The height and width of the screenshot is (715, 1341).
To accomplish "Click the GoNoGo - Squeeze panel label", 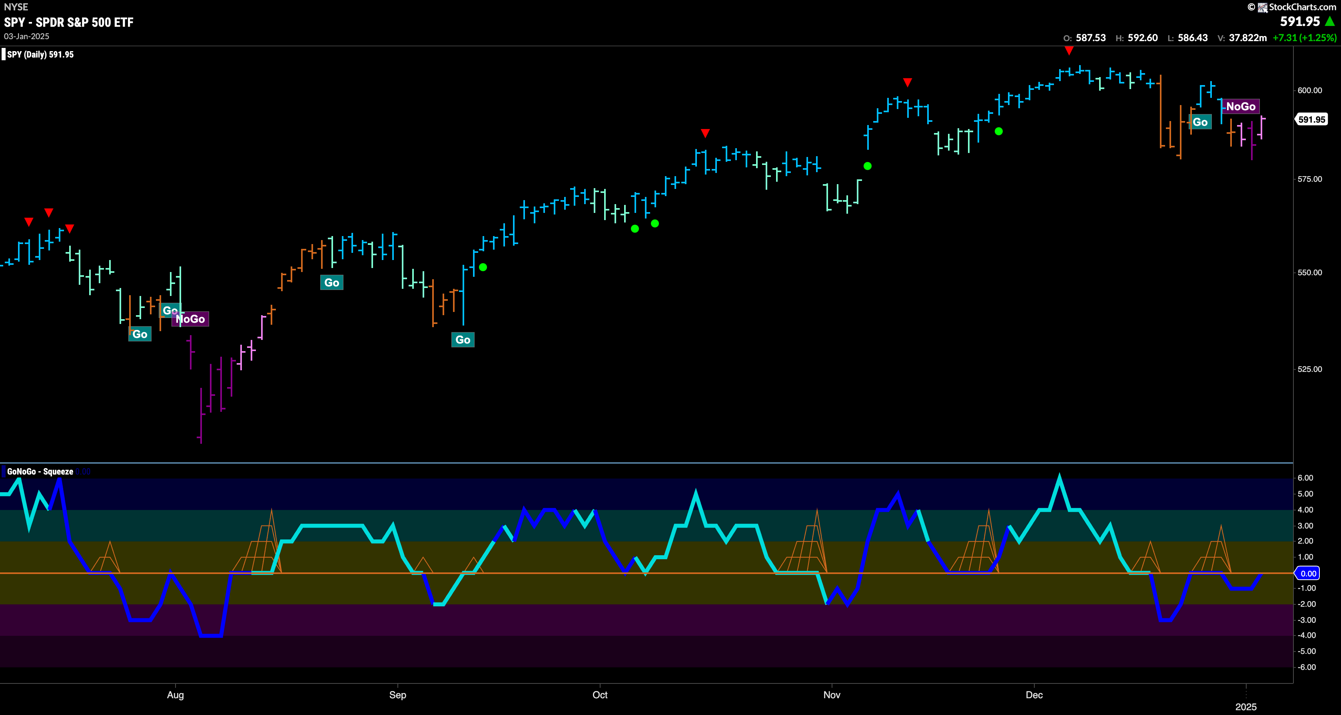I will coord(40,472).
